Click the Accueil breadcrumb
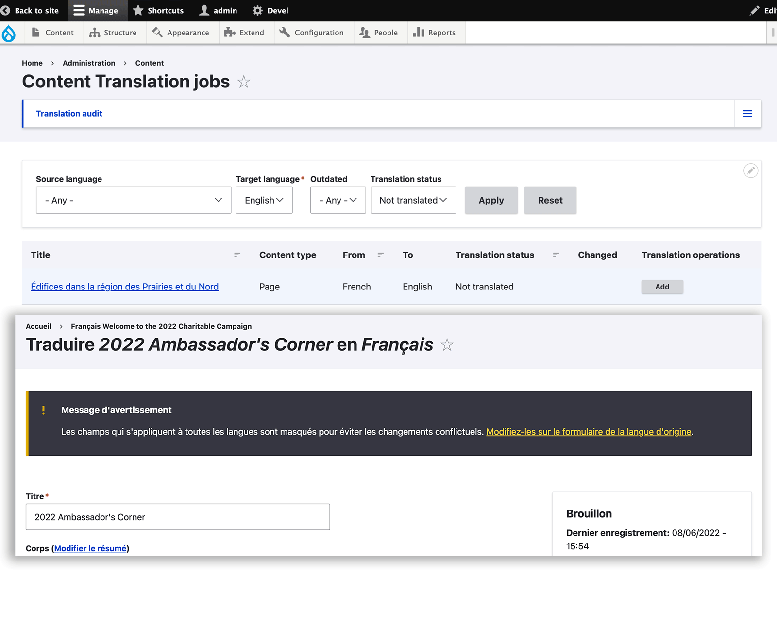This screenshot has height=629, width=777. click(38, 326)
